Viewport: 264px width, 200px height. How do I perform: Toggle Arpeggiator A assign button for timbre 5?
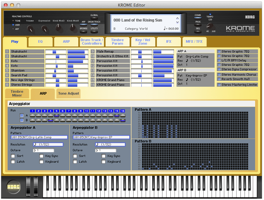point(56,116)
